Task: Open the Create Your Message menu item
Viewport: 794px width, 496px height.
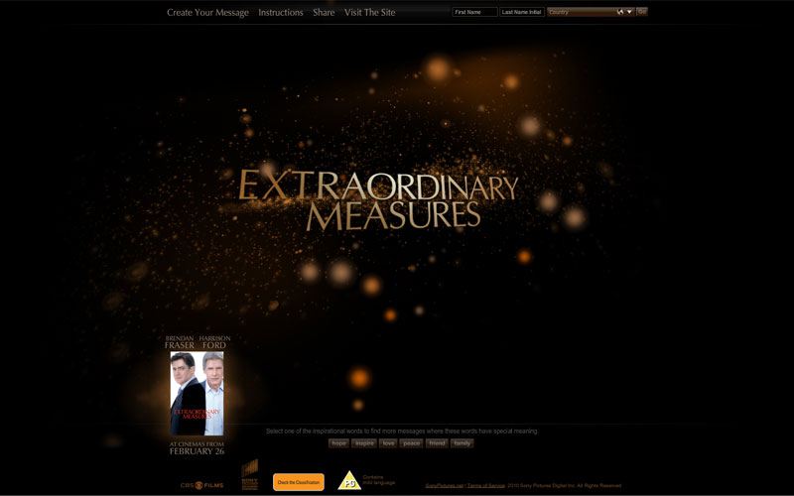Action: tap(207, 13)
